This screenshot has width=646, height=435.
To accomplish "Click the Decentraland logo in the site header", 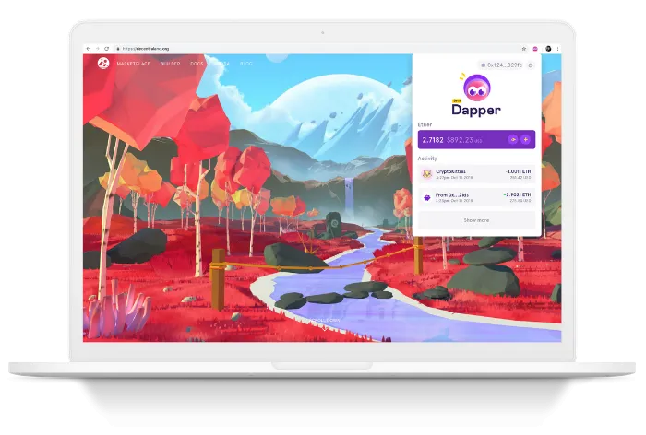I will (x=103, y=63).
